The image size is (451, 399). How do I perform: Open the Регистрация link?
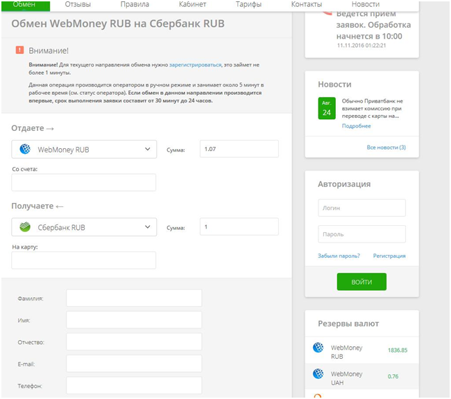(389, 256)
